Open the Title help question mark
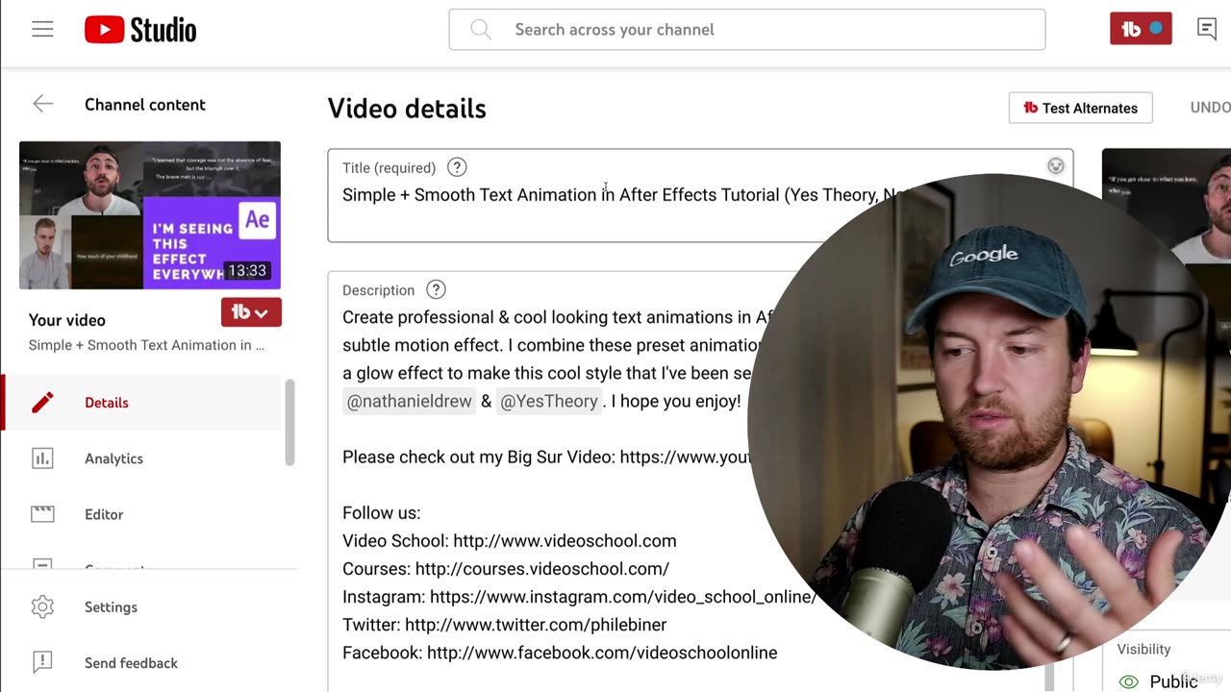Viewport: 1231px width, 692px height. tap(457, 167)
